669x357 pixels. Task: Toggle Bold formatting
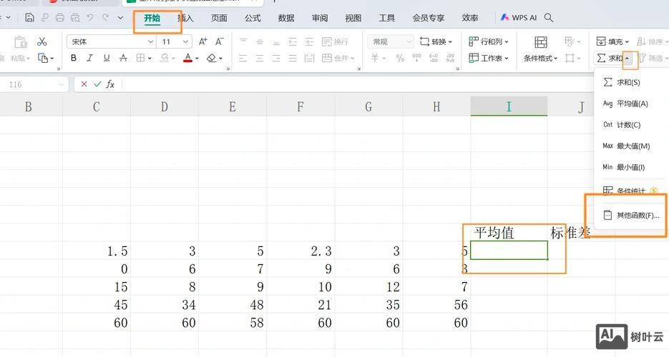pos(74,58)
